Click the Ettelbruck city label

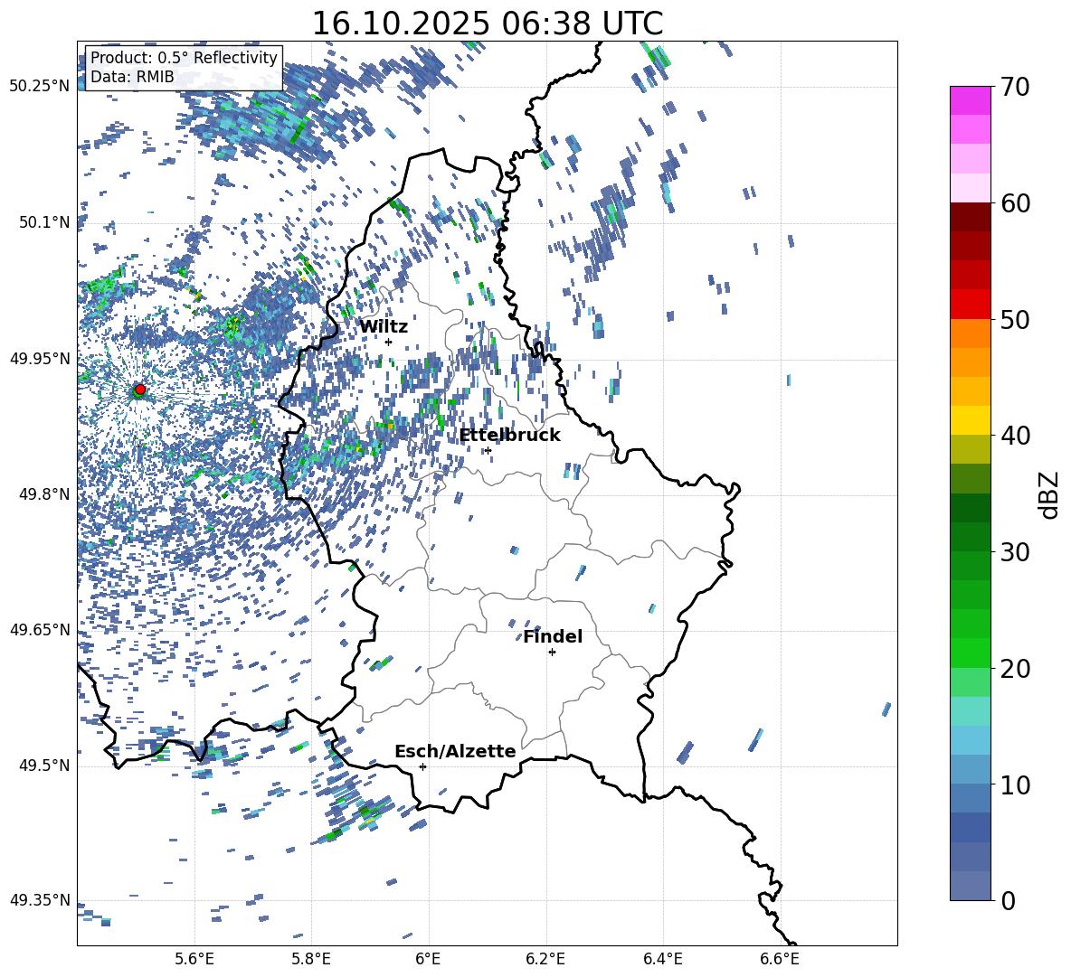pyautogui.click(x=509, y=436)
